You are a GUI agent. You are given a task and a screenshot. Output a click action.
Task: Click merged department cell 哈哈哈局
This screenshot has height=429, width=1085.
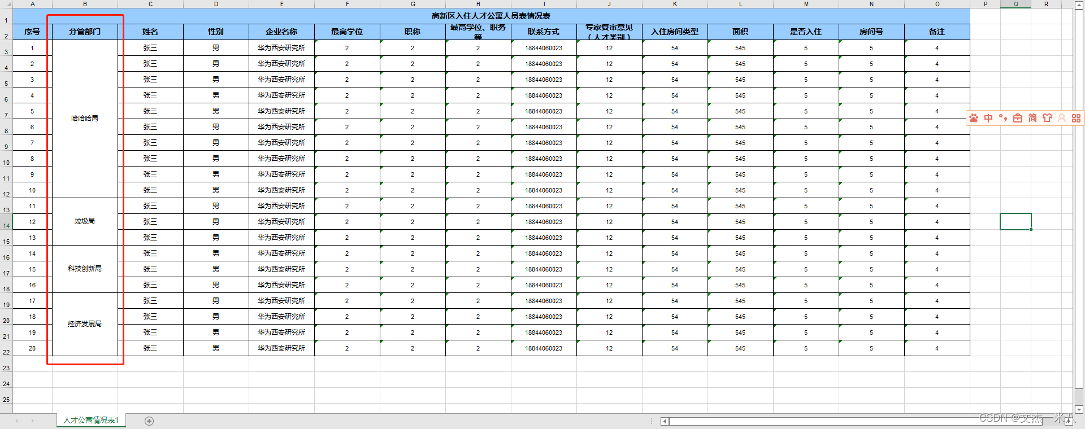click(85, 119)
